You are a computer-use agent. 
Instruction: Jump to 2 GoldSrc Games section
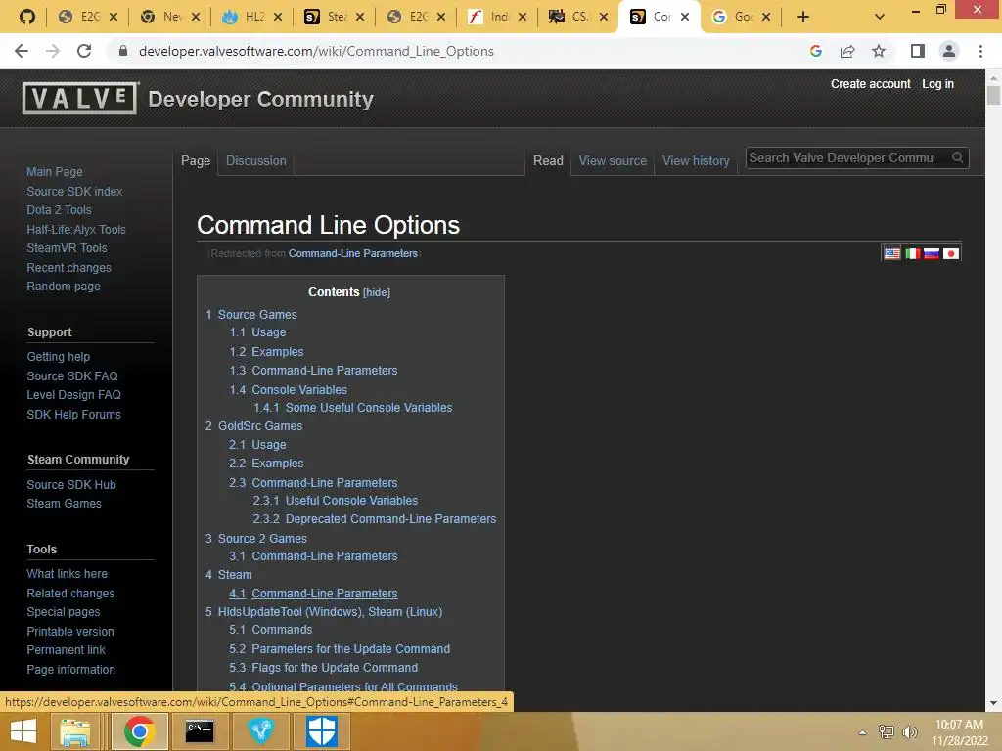(x=253, y=426)
